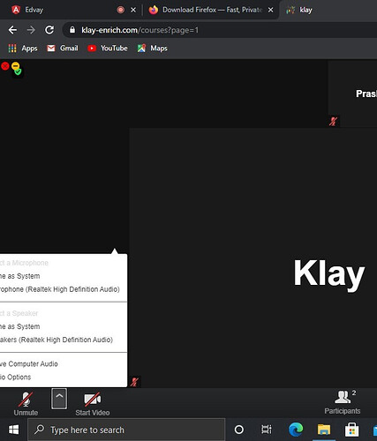This screenshot has height=441, width=377.
Task: Collapse the audio options chevron next to Unmute
Action: pos(59,399)
